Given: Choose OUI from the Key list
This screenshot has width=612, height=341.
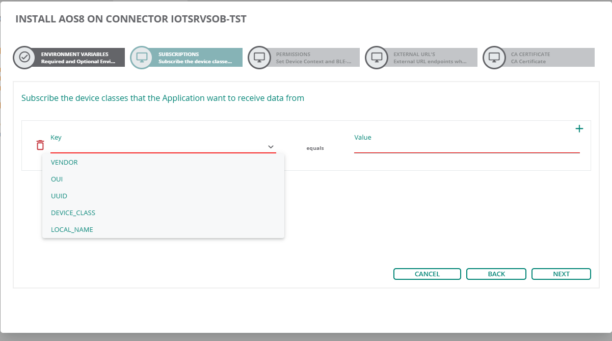Looking at the screenshot, I should (57, 179).
